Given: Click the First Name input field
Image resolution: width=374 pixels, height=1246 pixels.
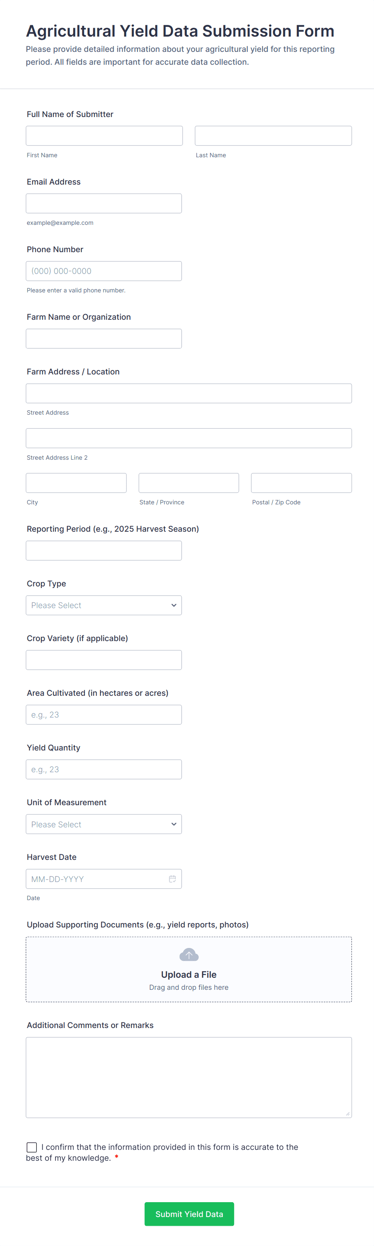Looking at the screenshot, I should 104,136.
